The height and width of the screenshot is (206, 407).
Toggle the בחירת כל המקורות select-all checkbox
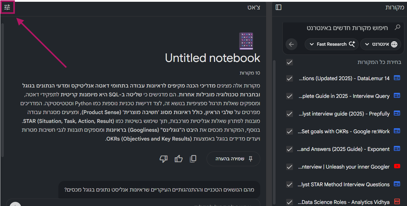tap(290, 62)
